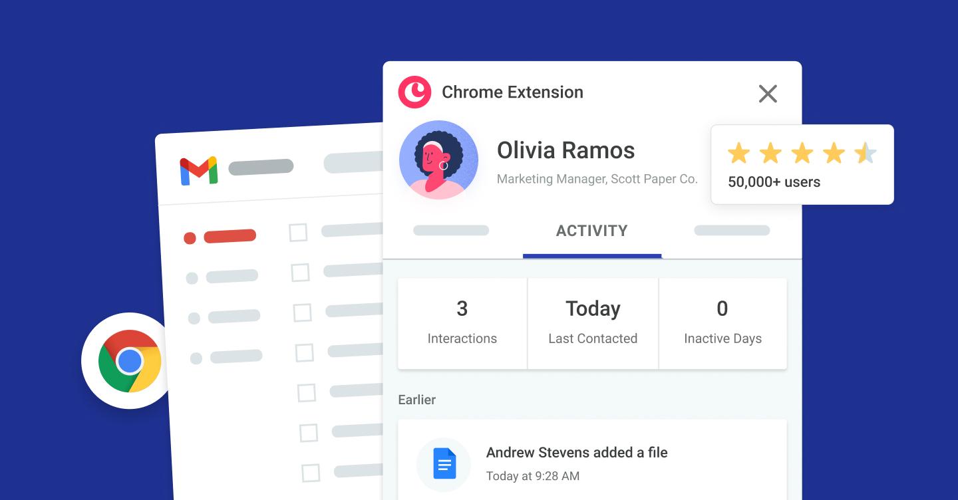Image resolution: width=958 pixels, height=500 pixels.
Task: Open Andrew Stevens added a file entry
Action: 576,452
